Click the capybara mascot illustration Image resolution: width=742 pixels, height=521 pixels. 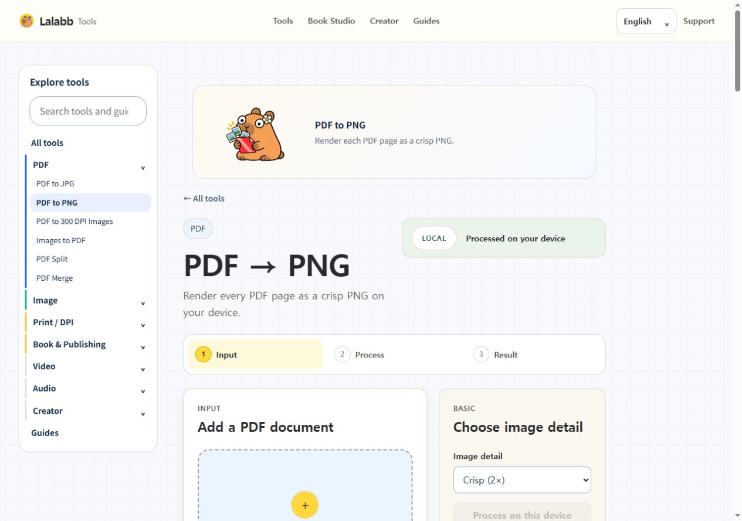pyautogui.click(x=256, y=134)
